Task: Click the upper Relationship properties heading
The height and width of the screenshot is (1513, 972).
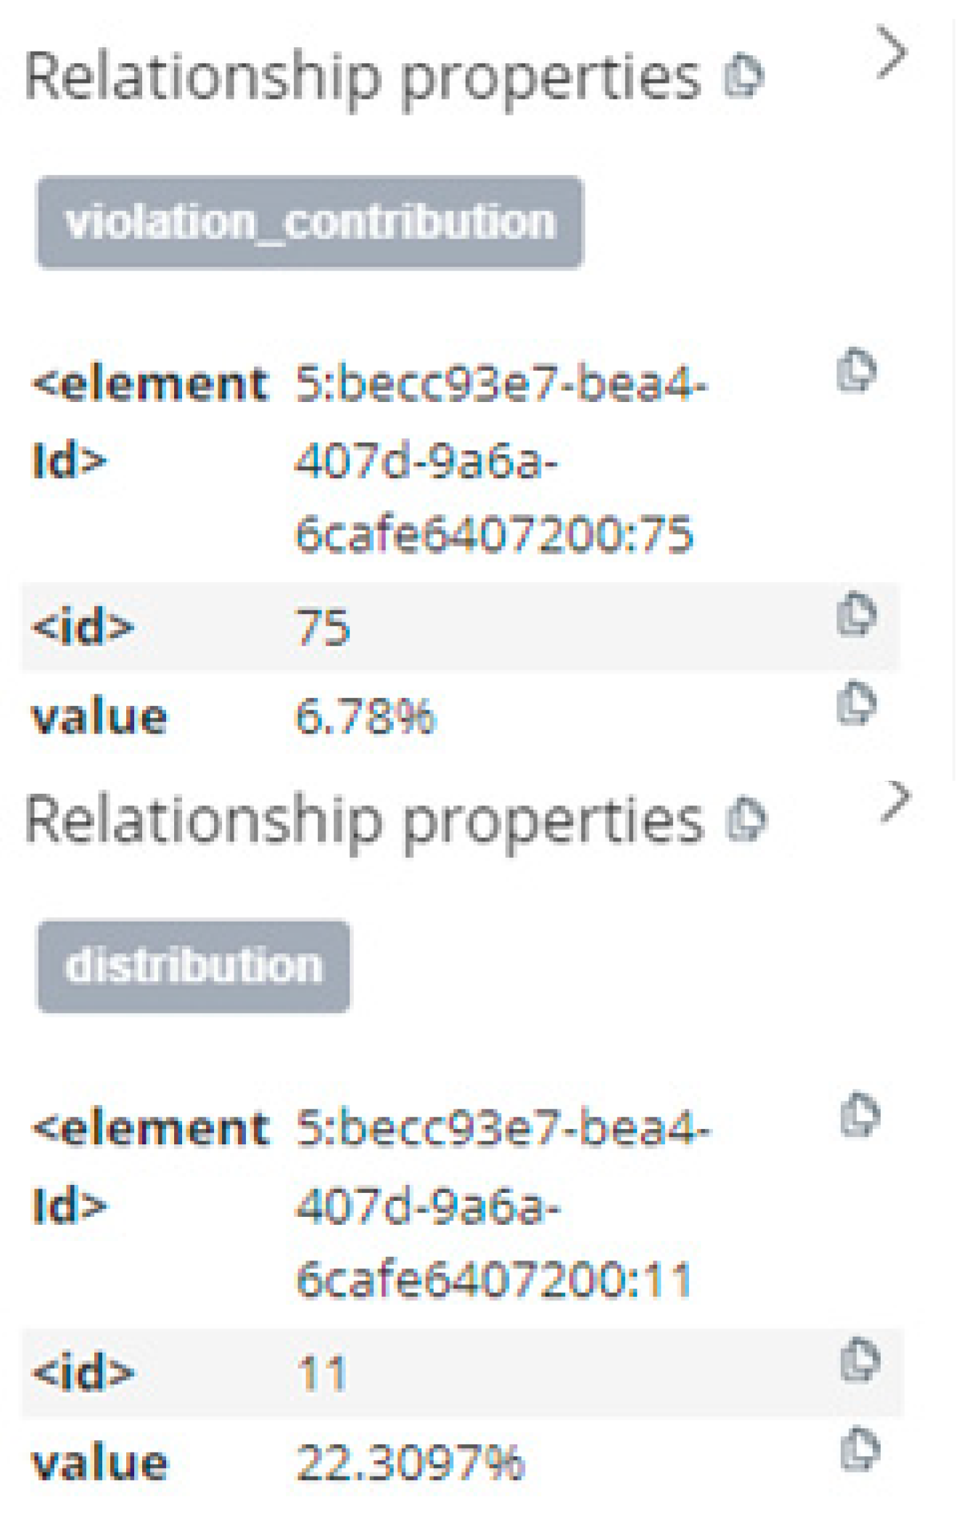Action: pyautogui.click(x=363, y=77)
